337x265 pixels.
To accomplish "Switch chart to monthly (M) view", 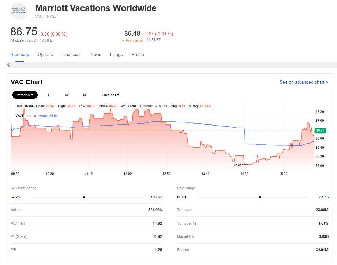I will click(x=85, y=95).
